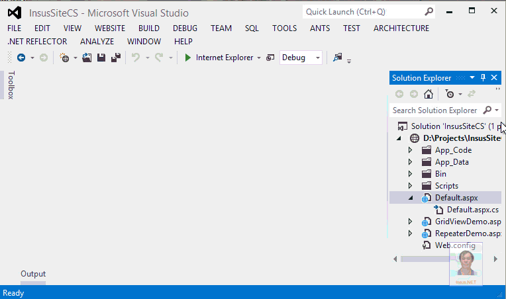This screenshot has height=299, width=506.
Task: Click the Solution Explorer search magnifier icon
Action: (487, 110)
